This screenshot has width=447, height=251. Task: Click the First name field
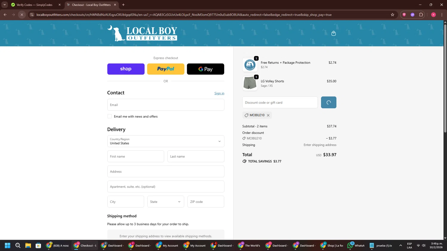coord(136,156)
